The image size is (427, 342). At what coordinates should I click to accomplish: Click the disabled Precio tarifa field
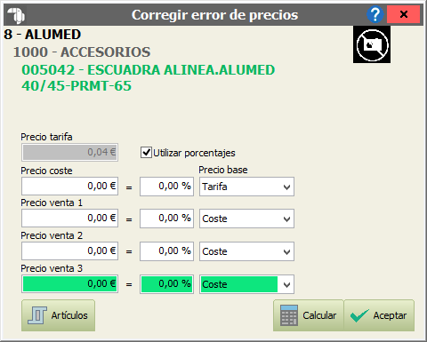coord(69,153)
